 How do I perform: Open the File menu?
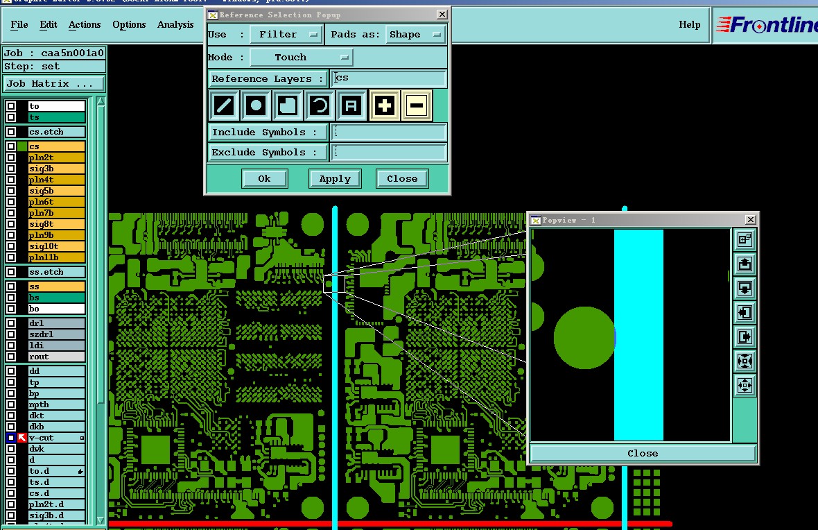point(19,24)
